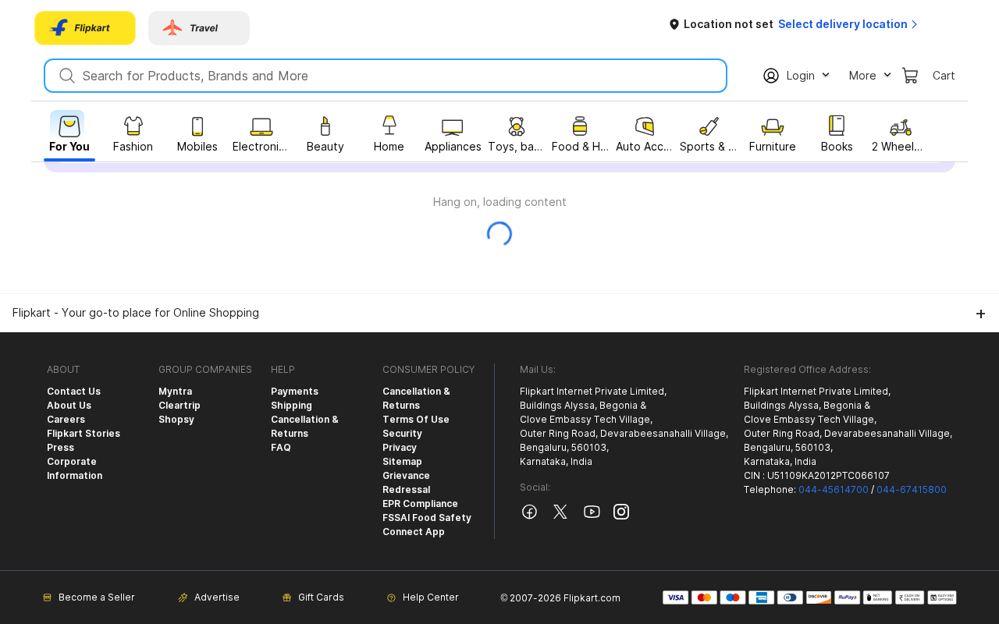The image size is (999, 624).
Task: Click Become a Seller
Action: [x=89, y=597]
